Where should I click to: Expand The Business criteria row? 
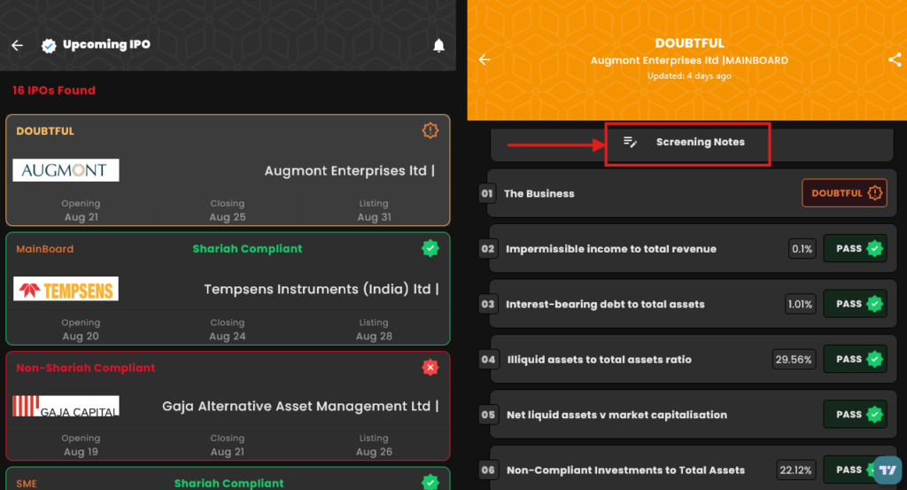coord(692,193)
